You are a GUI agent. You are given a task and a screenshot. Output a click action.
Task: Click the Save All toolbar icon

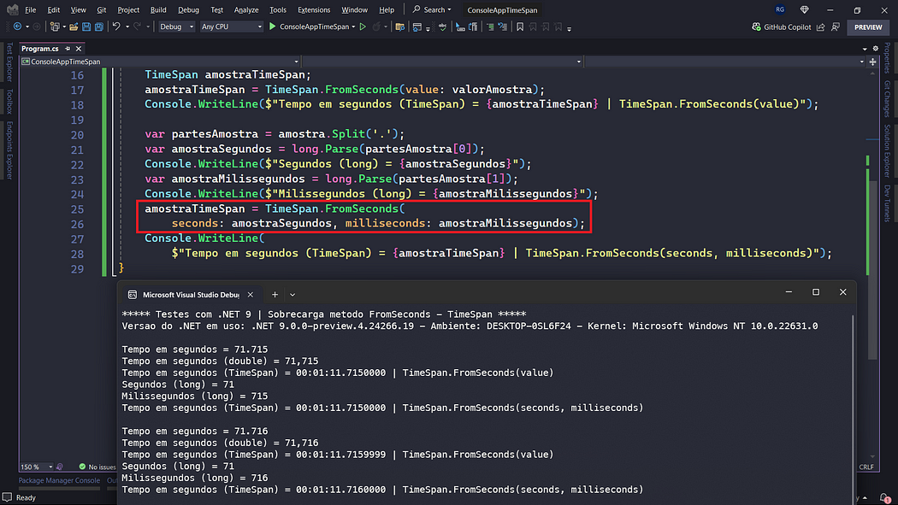click(99, 26)
